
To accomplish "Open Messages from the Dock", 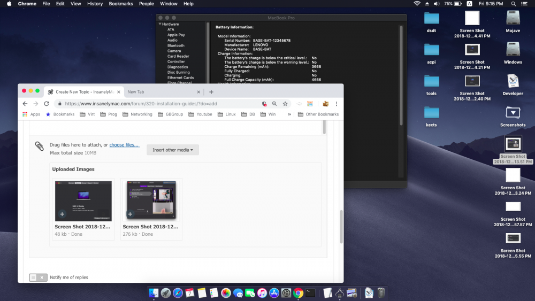I will [238, 293].
